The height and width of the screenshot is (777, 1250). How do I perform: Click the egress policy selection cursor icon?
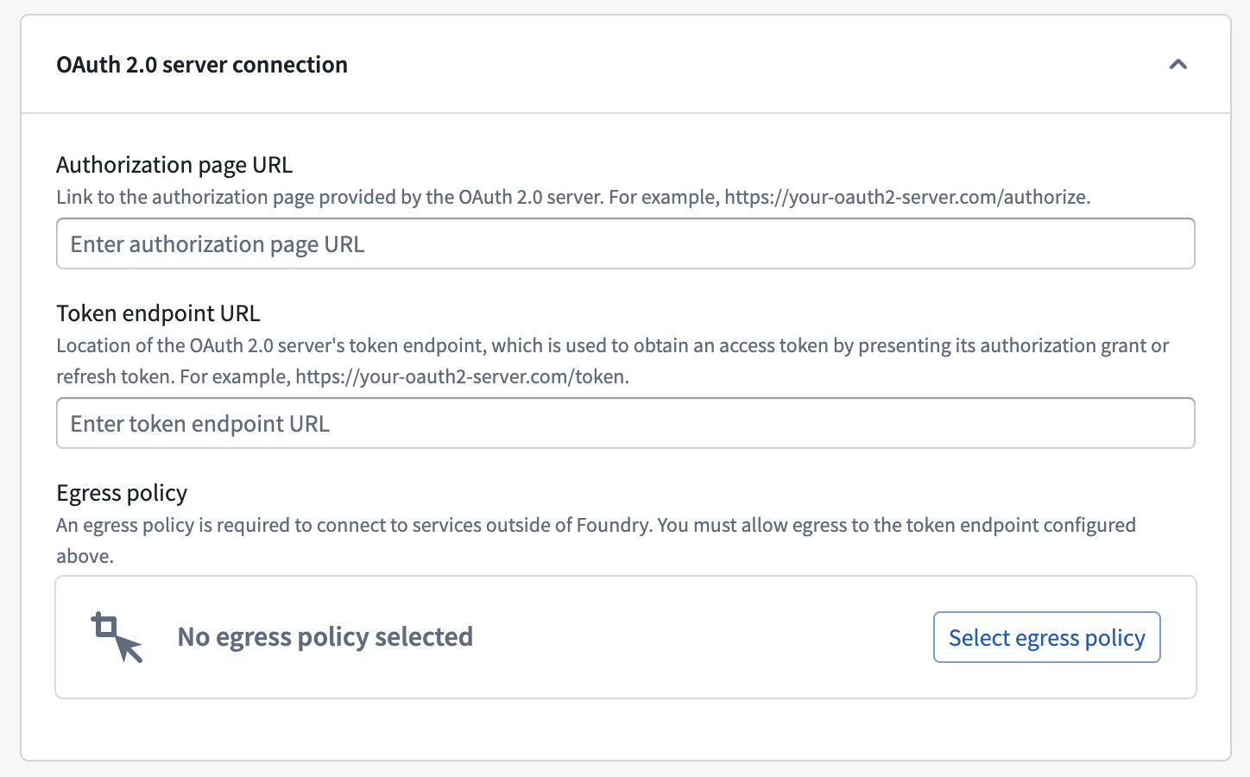click(117, 637)
